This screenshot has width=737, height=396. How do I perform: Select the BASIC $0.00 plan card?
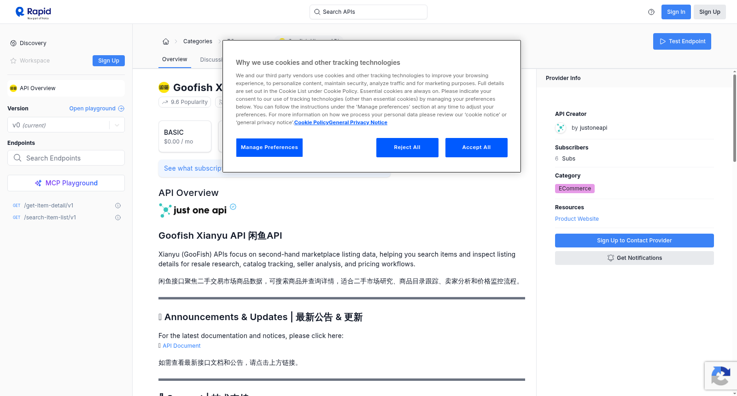coord(185,137)
